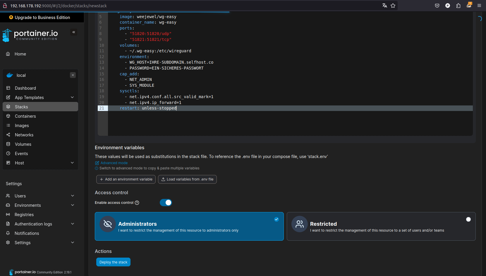The width and height of the screenshot is (486, 276).
Task: Bookmark this page with the star icon
Action: (393, 6)
